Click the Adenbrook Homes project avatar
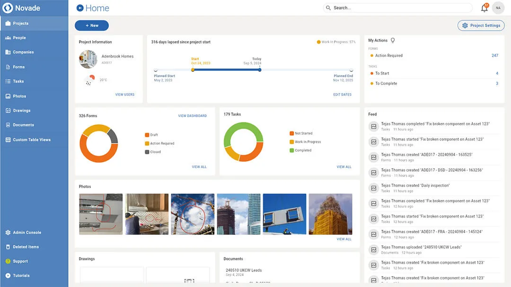Screen dimensions: 511x287 88,59
